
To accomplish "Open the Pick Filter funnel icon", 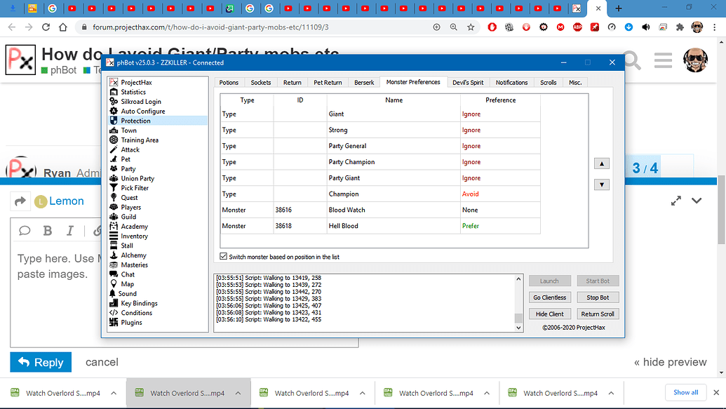I will pyautogui.click(x=114, y=187).
